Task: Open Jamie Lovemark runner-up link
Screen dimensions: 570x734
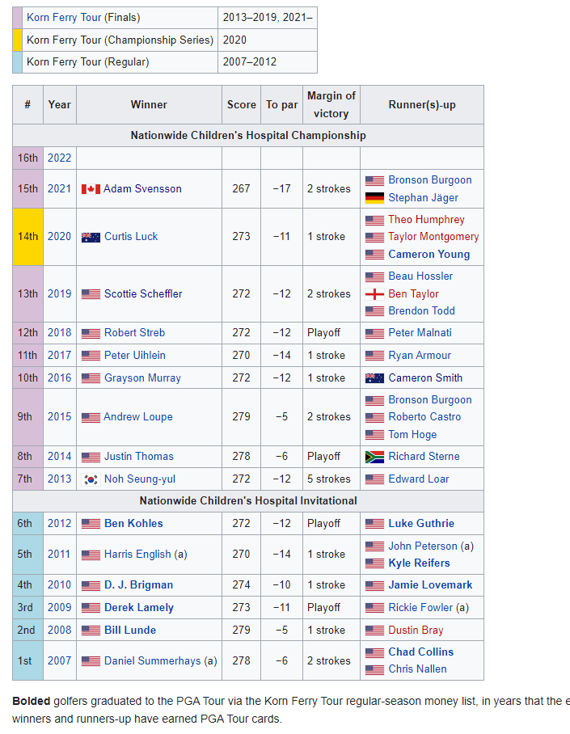Action: coord(430,585)
